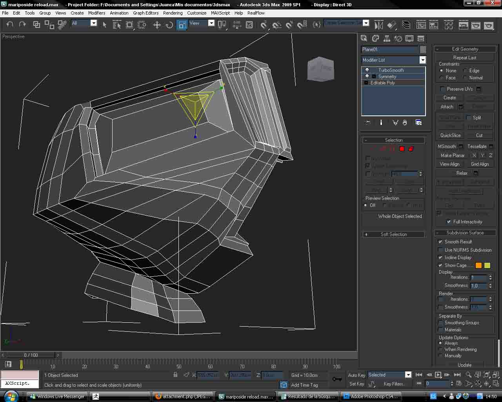Uncheck the Isoline Display checkbox
The image size is (502, 402).
coord(440,258)
